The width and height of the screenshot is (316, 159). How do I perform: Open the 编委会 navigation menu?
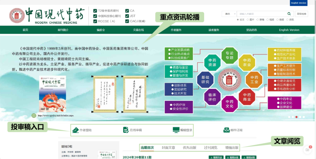tap(101, 30)
